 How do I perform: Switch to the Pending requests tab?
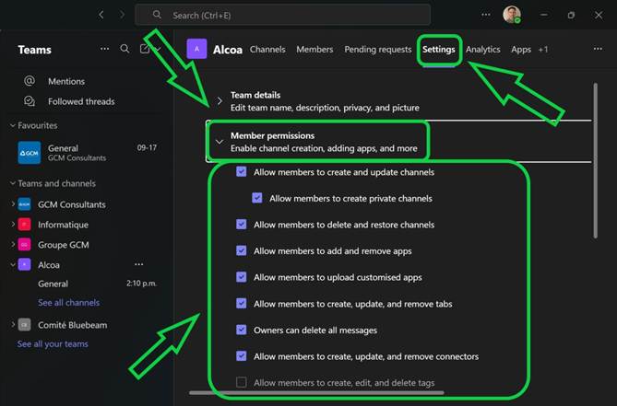click(x=378, y=50)
